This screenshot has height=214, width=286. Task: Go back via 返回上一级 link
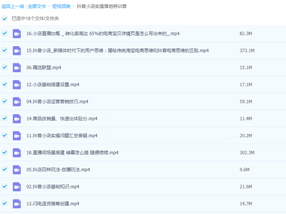click(13, 6)
